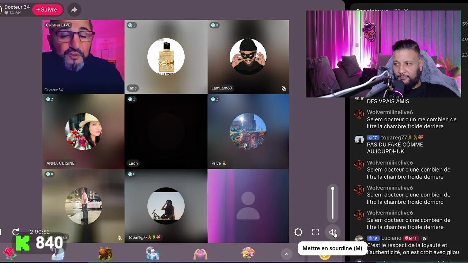Click the coin count badge on touareg77 tile

pyautogui.click(x=132, y=174)
